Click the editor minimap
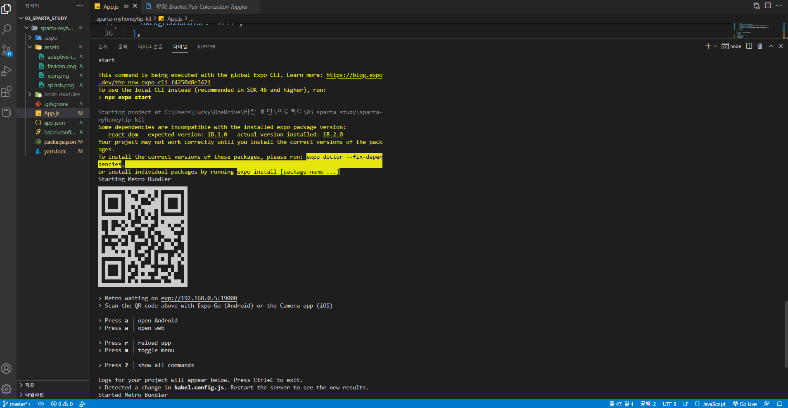The height and width of the screenshot is (408, 788). pos(758,31)
